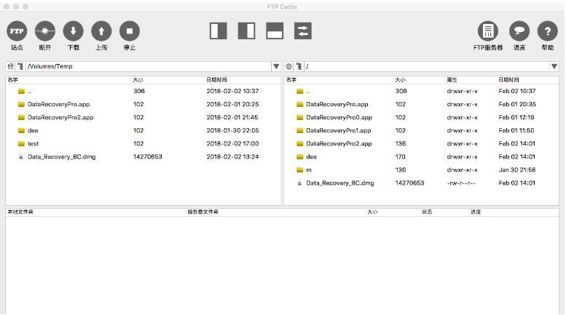The image size is (566, 315).
Task: Click the stop transfer icon
Action: click(x=129, y=31)
